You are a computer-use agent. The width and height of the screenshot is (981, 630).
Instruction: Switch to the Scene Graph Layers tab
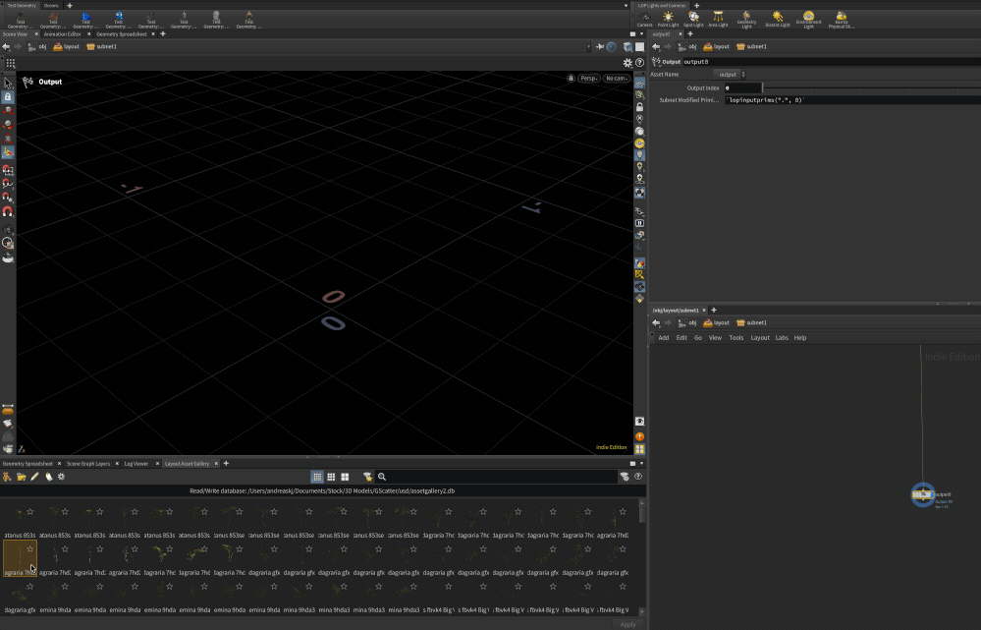(x=89, y=463)
